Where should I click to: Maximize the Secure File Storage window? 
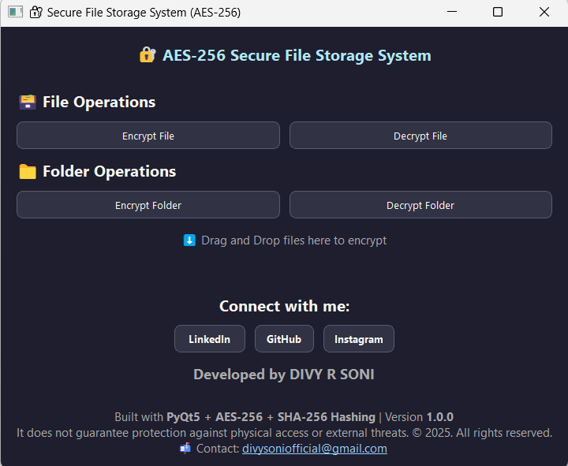[x=498, y=13]
